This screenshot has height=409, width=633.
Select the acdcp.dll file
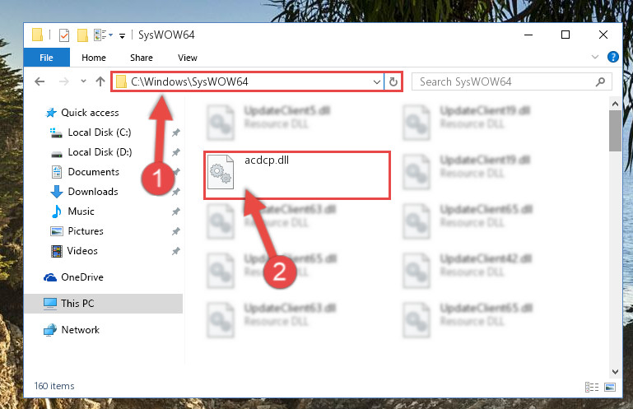point(297,175)
